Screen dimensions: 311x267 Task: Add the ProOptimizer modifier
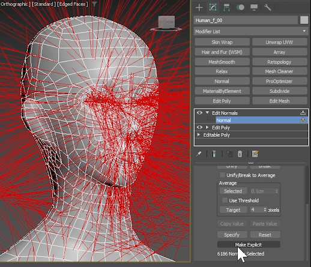pyautogui.click(x=280, y=81)
